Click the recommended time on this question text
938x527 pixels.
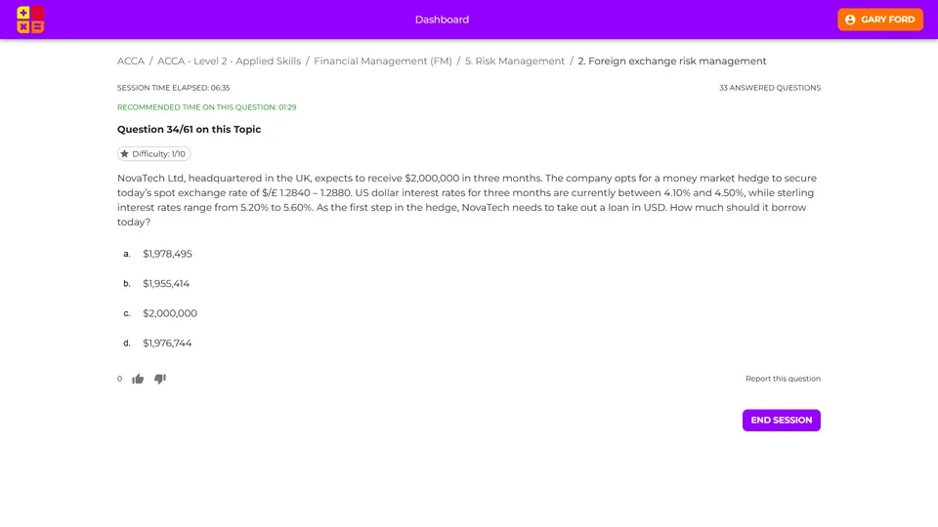pyautogui.click(x=206, y=107)
